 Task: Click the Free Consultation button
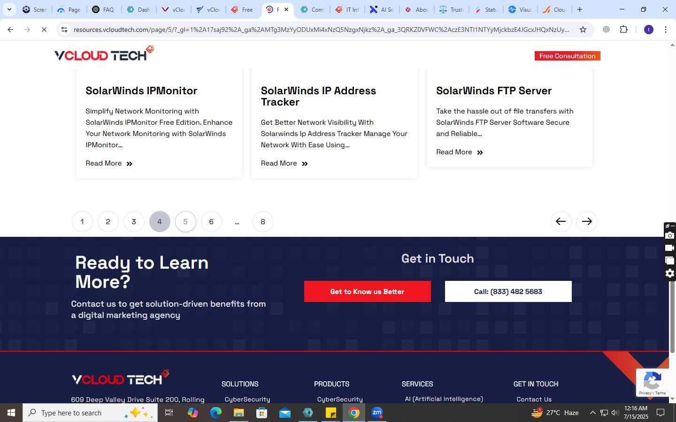click(x=567, y=56)
